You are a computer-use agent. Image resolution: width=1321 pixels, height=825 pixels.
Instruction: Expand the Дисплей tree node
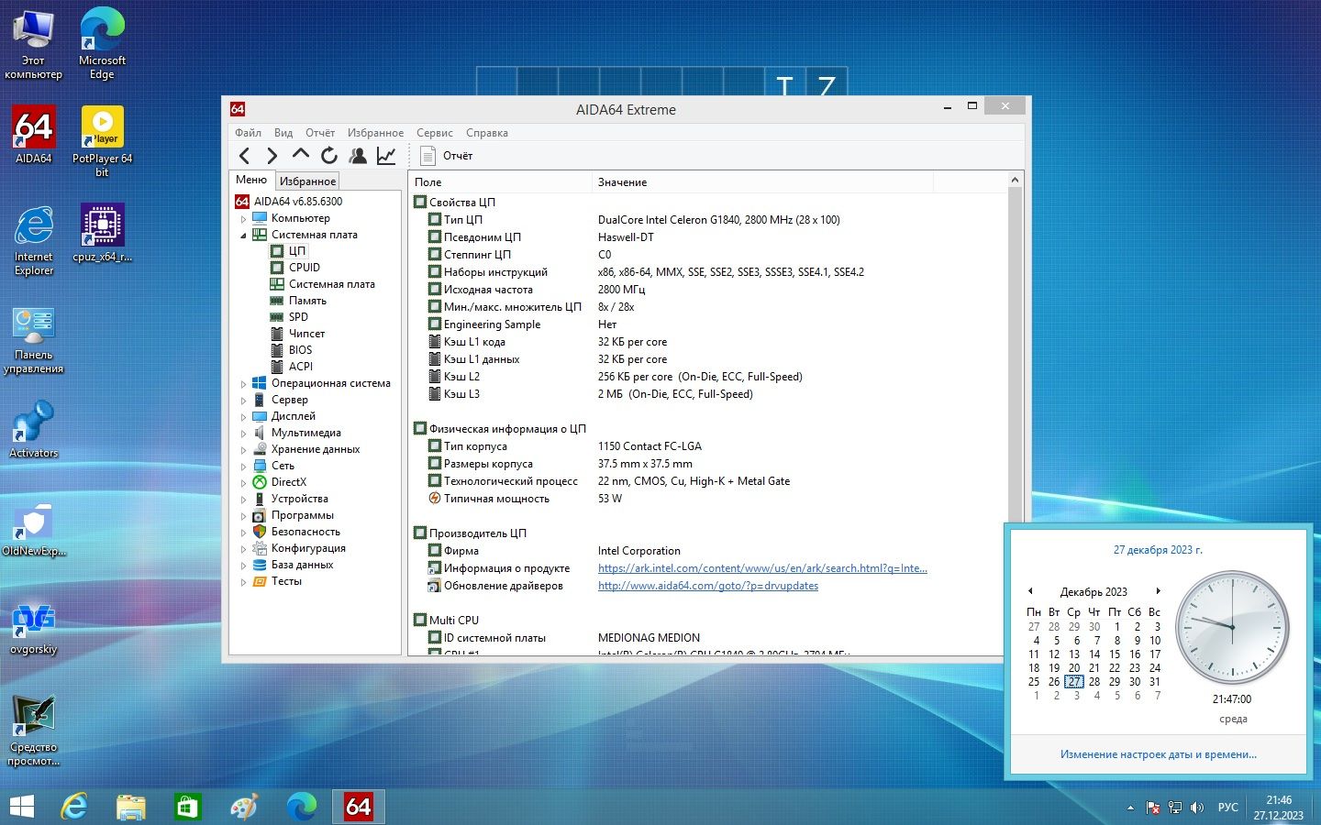(x=243, y=417)
